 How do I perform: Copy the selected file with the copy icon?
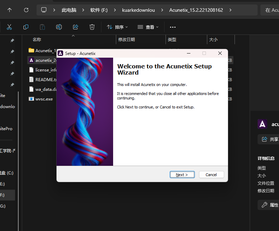26,27
